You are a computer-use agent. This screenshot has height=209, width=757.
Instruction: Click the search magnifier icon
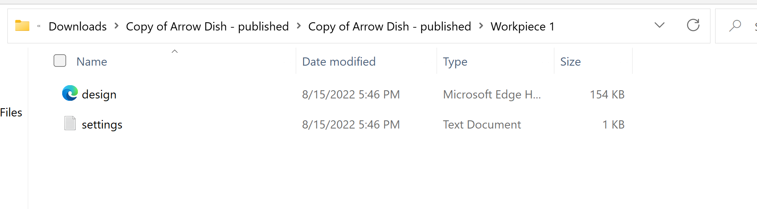click(x=735, y=26)
